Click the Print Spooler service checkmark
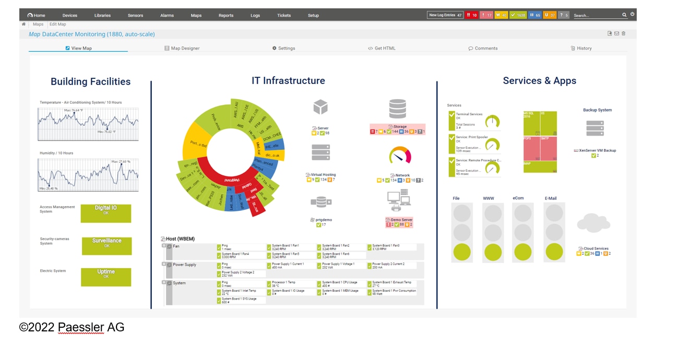The image size is (679, 346). [x=452, y=137]
